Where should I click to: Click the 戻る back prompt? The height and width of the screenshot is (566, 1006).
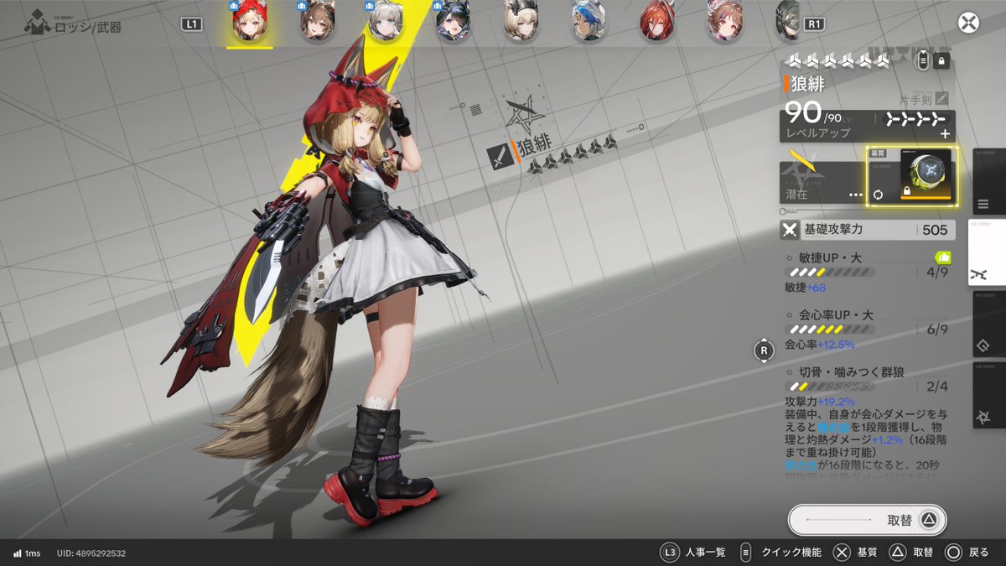click(x=967, y=553)
